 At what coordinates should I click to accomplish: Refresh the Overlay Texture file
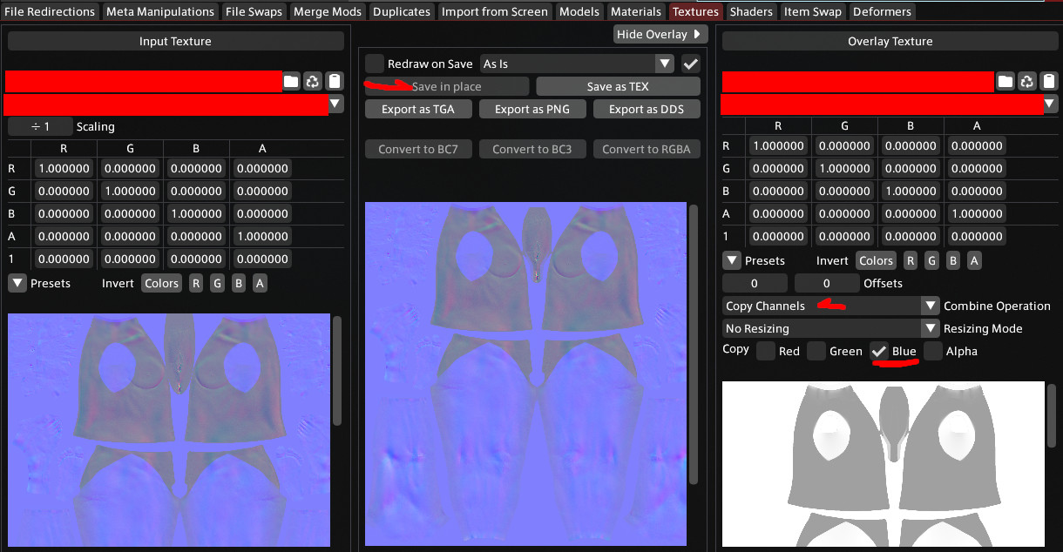point(1027,81)
